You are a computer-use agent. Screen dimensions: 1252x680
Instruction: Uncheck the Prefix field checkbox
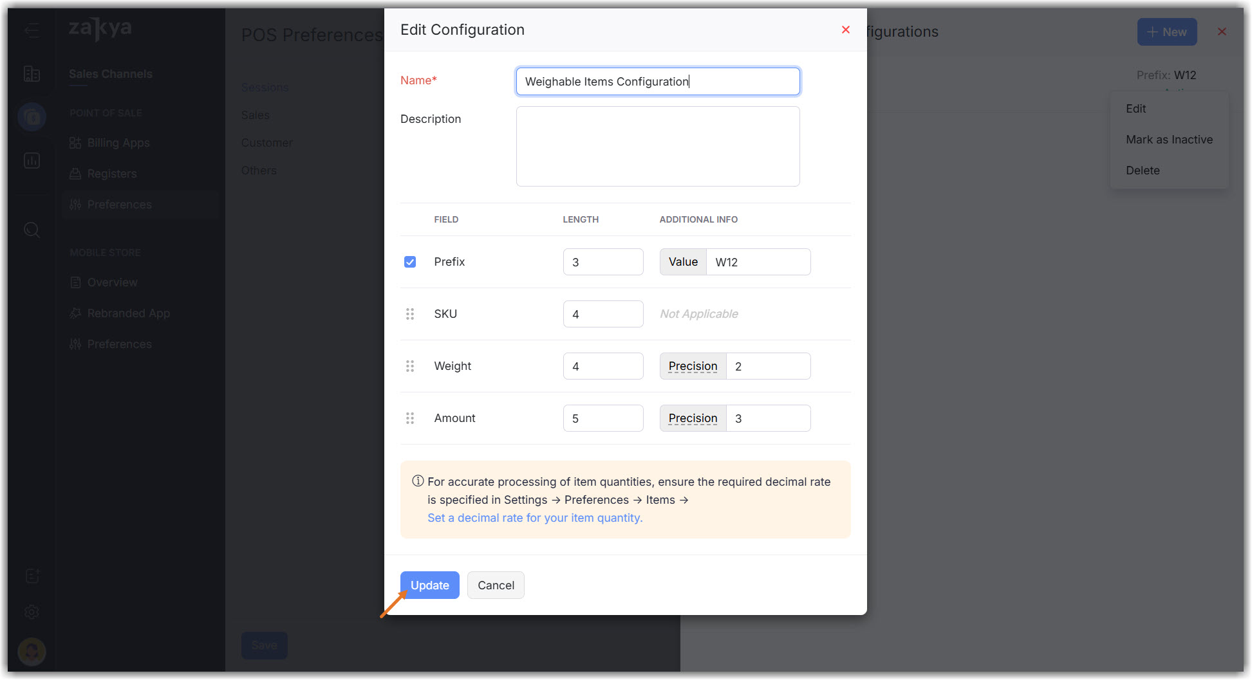[410, 262]
